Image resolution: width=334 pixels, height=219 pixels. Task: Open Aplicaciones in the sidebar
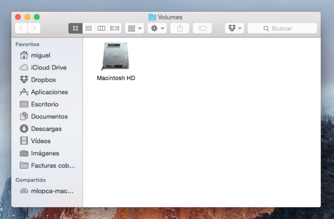coord(47,92)
